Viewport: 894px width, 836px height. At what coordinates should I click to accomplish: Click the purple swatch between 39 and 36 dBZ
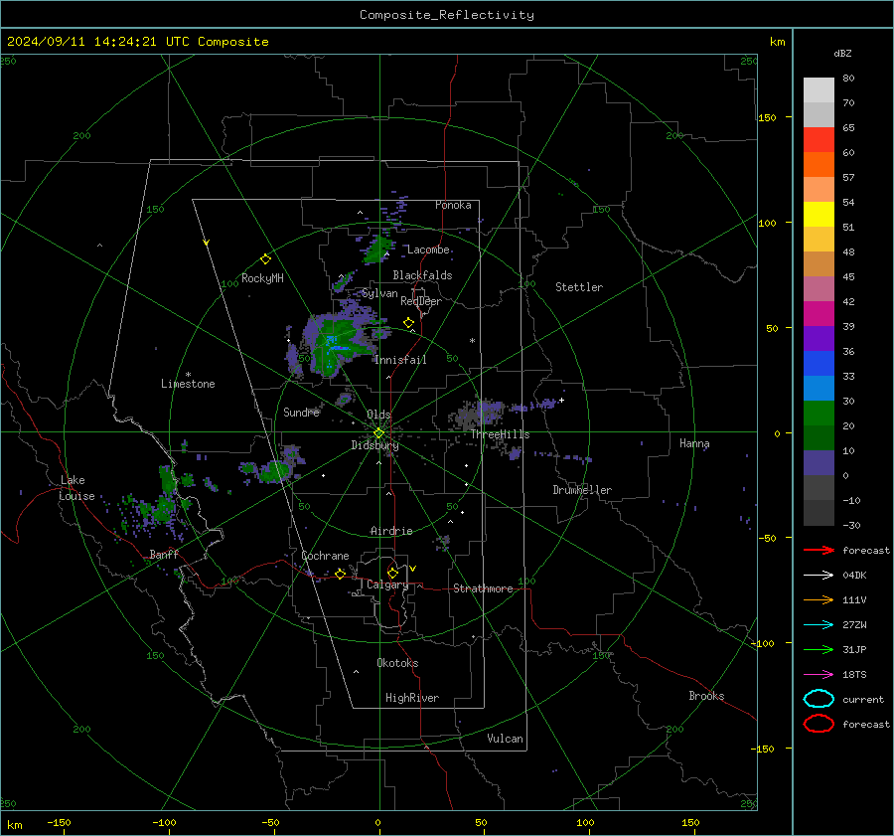pos(819,338)
